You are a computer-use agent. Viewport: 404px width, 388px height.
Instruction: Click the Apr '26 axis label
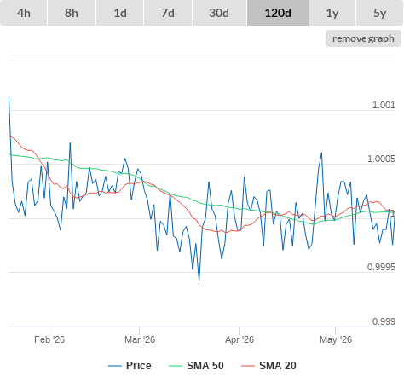coord(240,339)
